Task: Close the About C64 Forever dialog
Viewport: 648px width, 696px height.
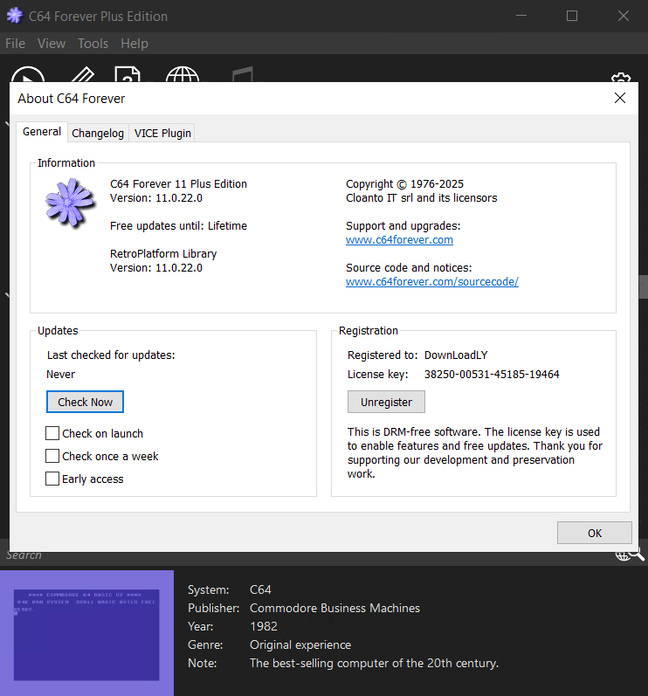Action: [x=620, y=98]
